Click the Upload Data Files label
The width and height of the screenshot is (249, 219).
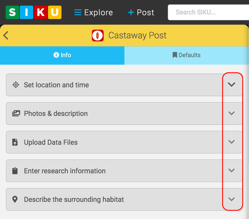click(51, 142)
